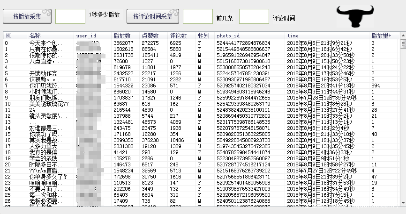406x214 pixels.
Task: Select row named 很期待你的...
Action: pyautogui.click(x=202, y=55)
